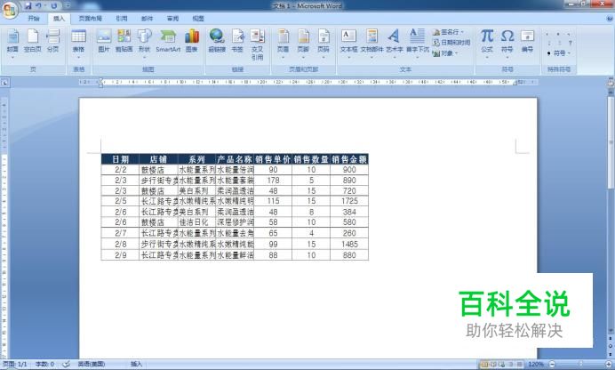Click the cell with value 178
The width and height of the screenshot is (615, 370).
[273, 180]
